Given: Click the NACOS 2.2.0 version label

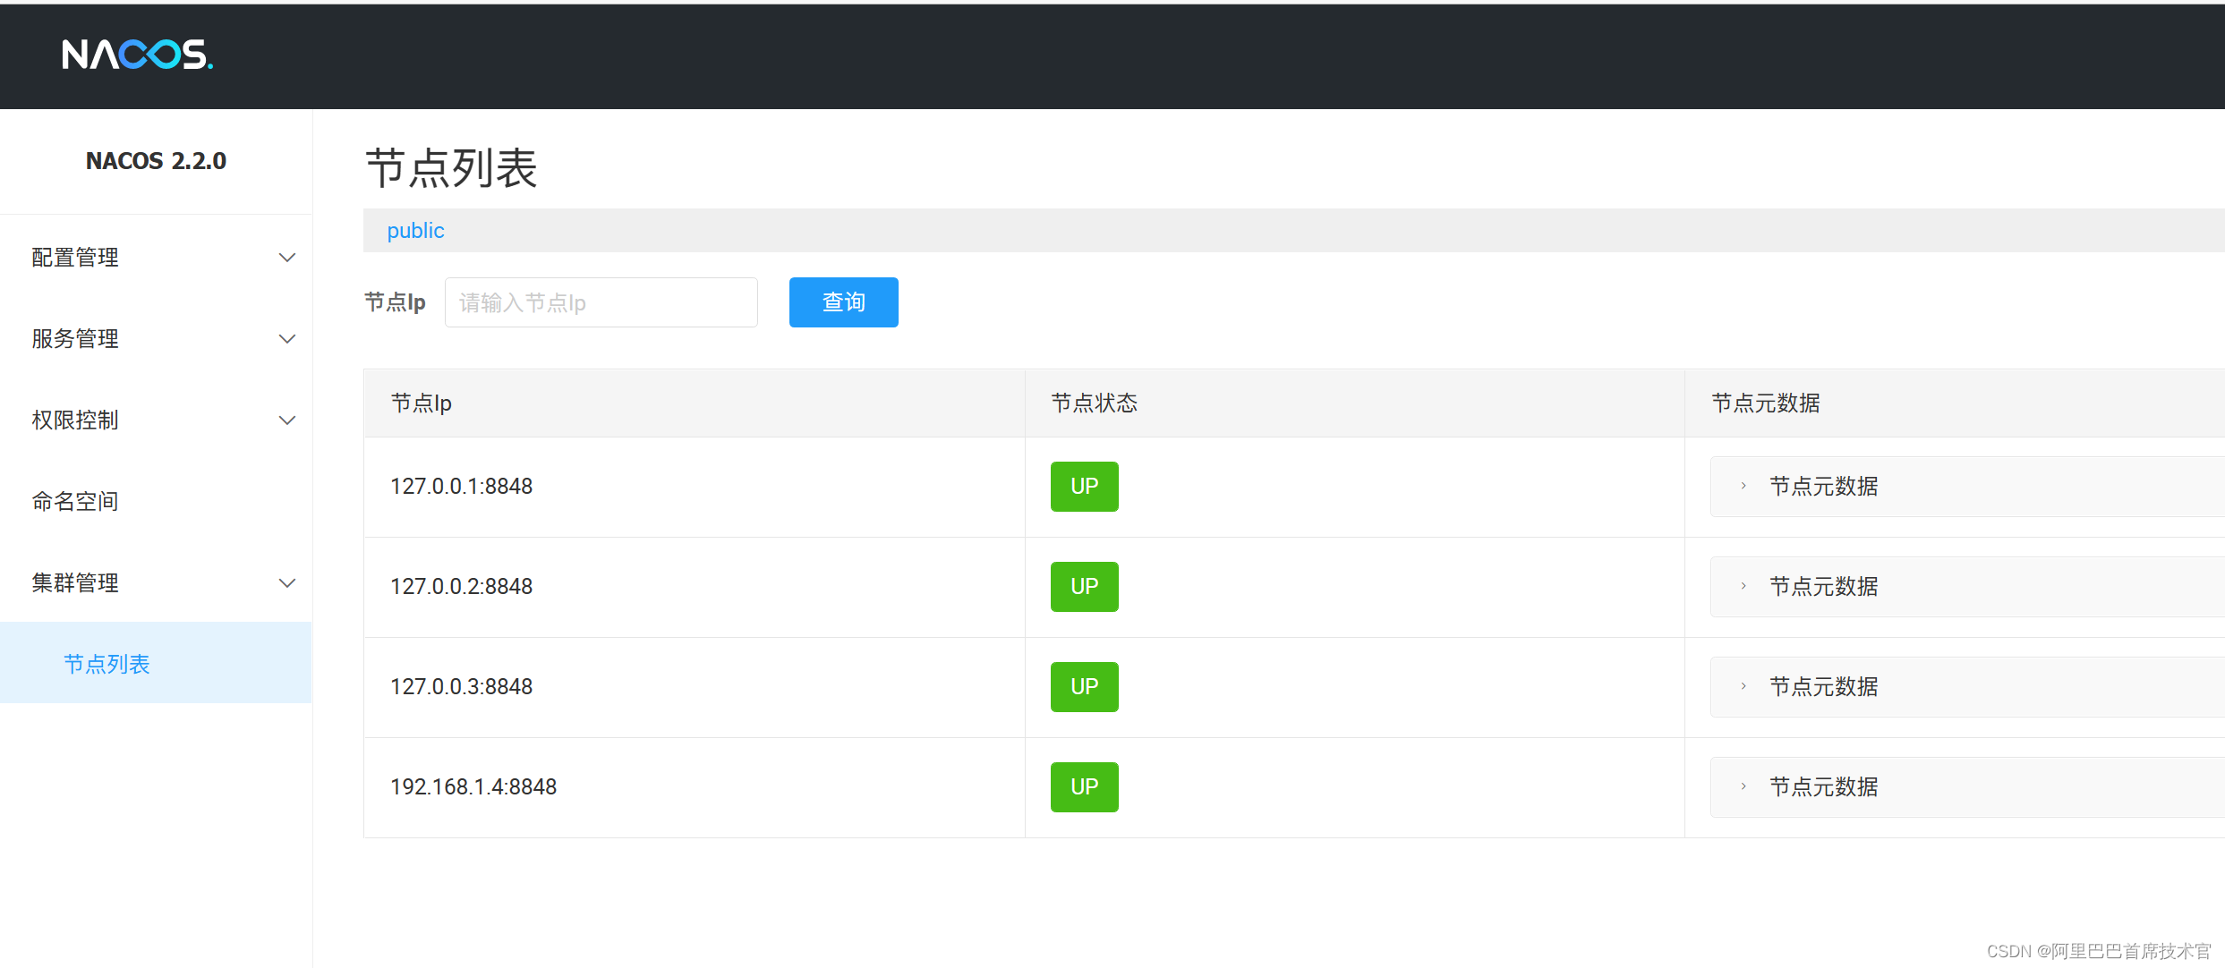Looking at the screenshot, I should 156,161.
